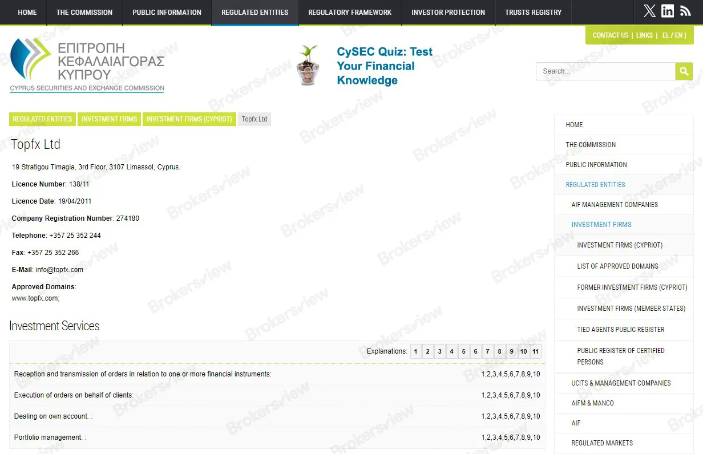Click the Reception and transmission of orders row
703x454 pixels.
pyautogui.click(x=277, y=374)
